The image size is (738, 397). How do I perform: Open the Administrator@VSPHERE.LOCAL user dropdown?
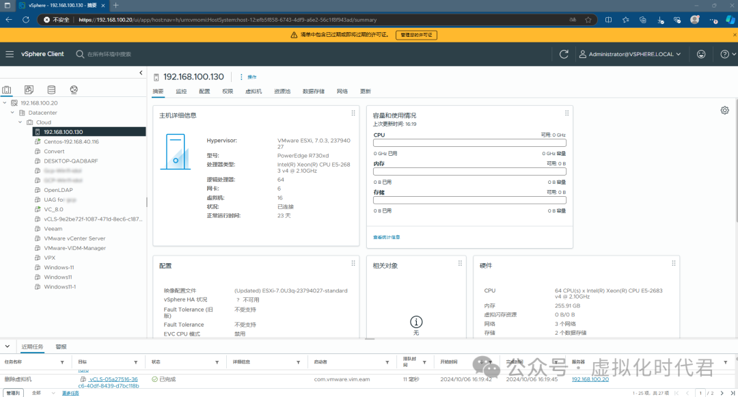[x=630, y=54]
